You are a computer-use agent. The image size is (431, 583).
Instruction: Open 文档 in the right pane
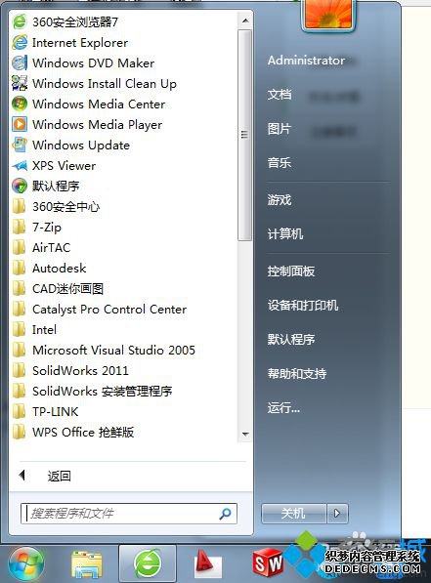[x=280, y=94]
